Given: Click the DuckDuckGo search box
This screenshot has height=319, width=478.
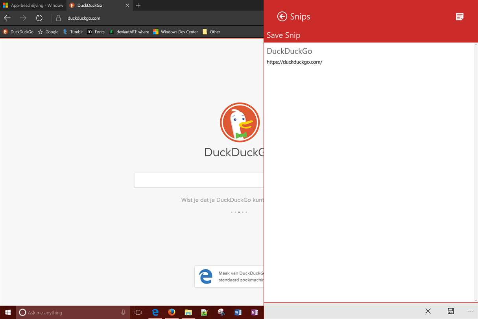Looking at the screenshot, I should pos(199,180).
